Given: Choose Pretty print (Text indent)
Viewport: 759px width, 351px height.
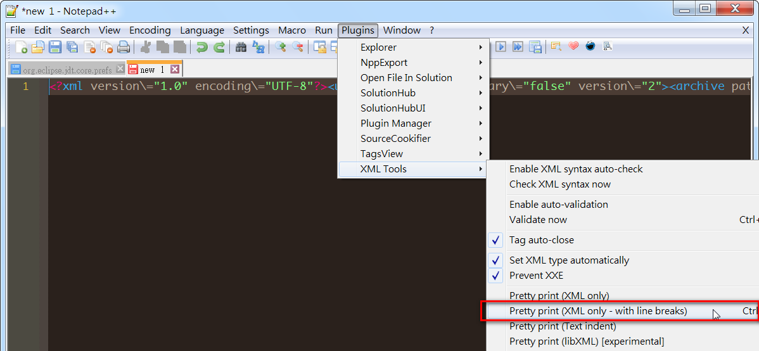Looking at the screenshot, I should [622, 326].
